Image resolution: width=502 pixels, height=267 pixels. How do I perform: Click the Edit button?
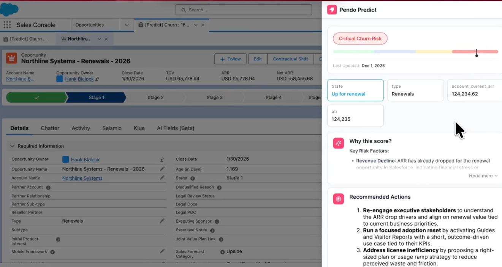pyautogui.click(x=258, y=59)
